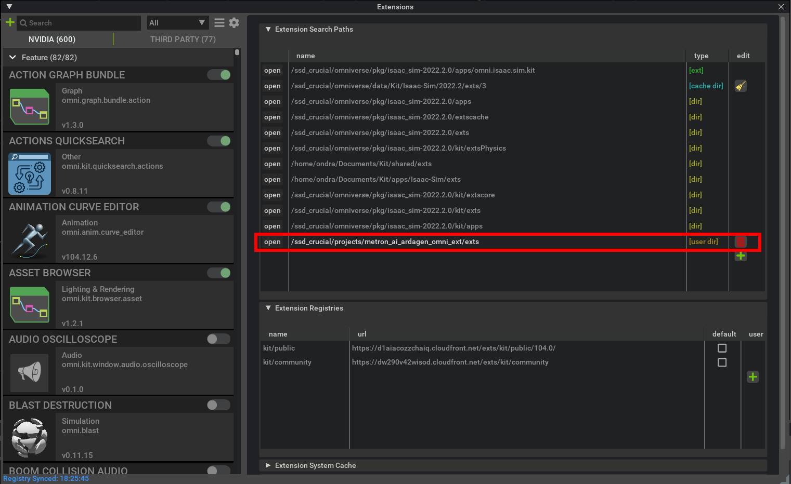Click the [ext] type label
This screenshot has width=791, height=484.
coord(696,70)
